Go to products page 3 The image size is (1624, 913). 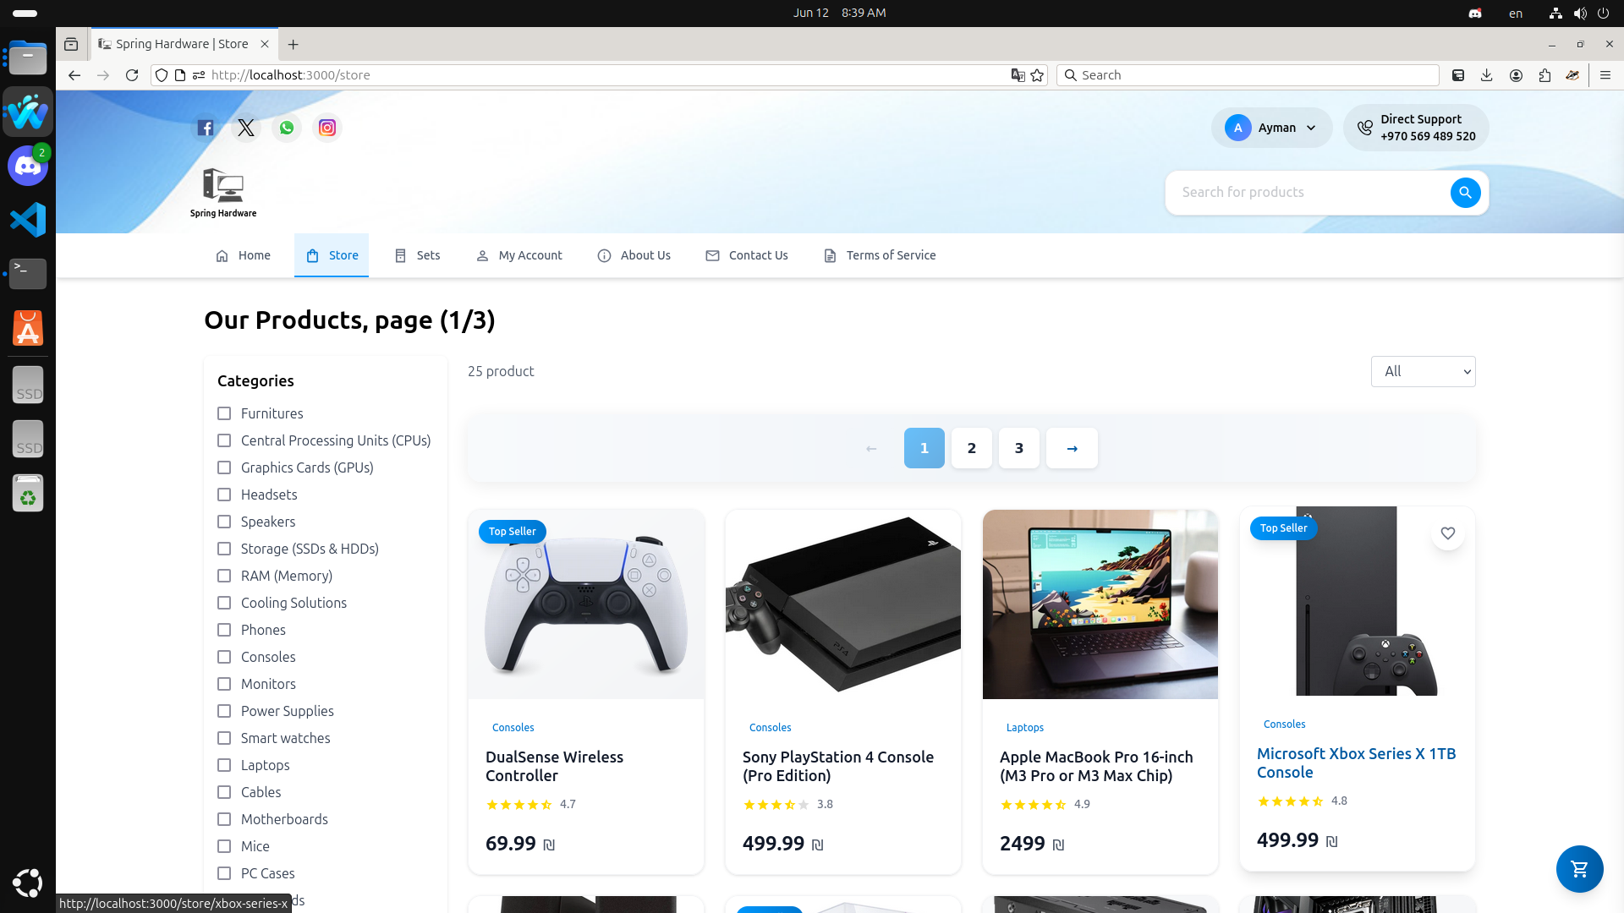(x=1018, y=448)
